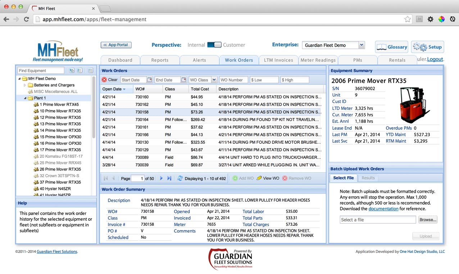Viewport: 459px width, 274px height.
Task: Select the work order row 730164
Action: (x=211, y=119)
